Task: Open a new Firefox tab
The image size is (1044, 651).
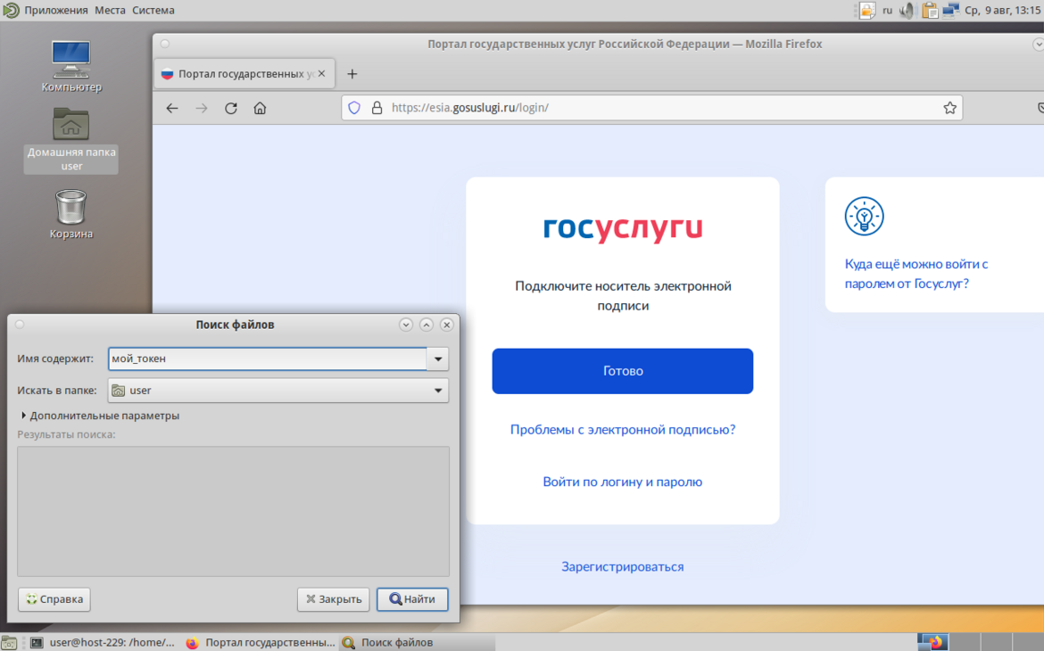Action: (352, 74)
